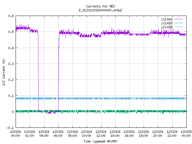Click the LCL41A legend label
Viewport: 192px width, 144px height.
167,19
